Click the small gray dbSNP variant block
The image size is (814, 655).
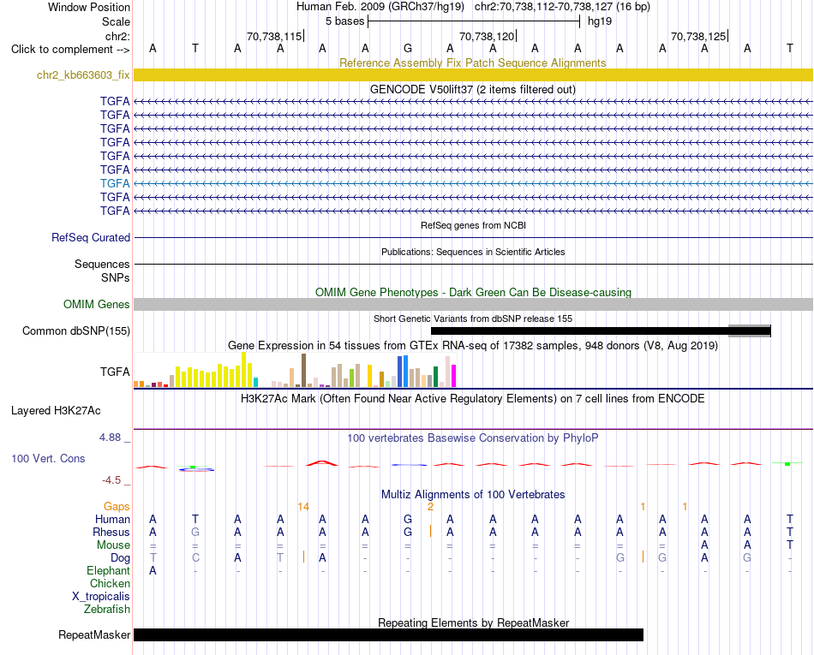750,330
